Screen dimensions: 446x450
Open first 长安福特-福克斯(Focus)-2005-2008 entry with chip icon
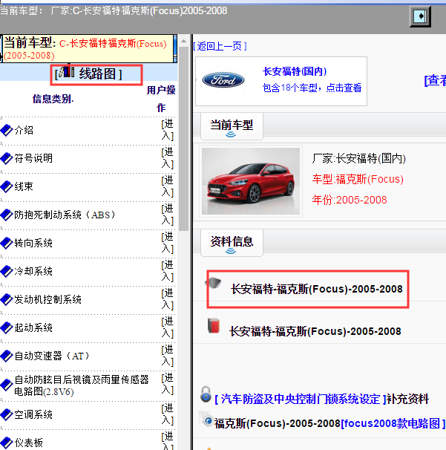click(317, 289)
